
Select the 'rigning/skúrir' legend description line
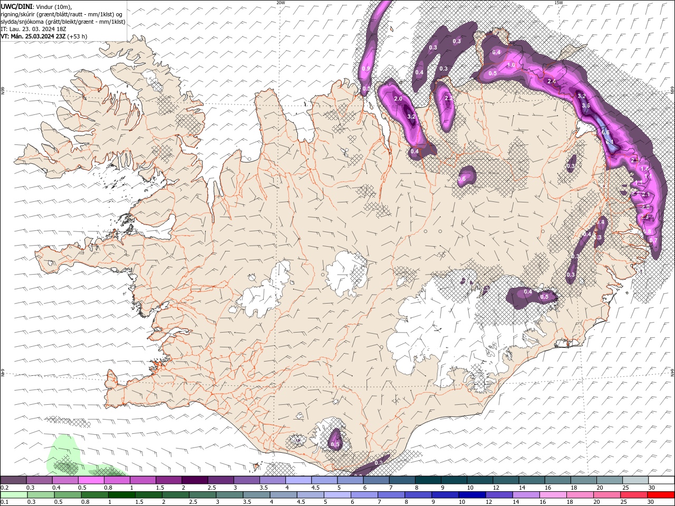62,14
